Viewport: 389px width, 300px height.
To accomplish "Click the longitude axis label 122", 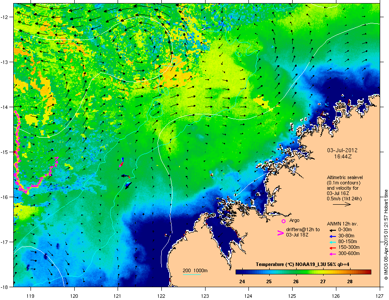I will tap(161, 296).
